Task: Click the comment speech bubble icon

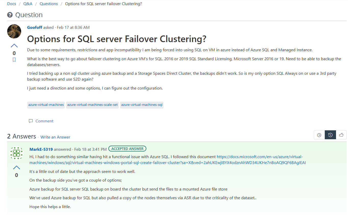Action: (31, 121)
